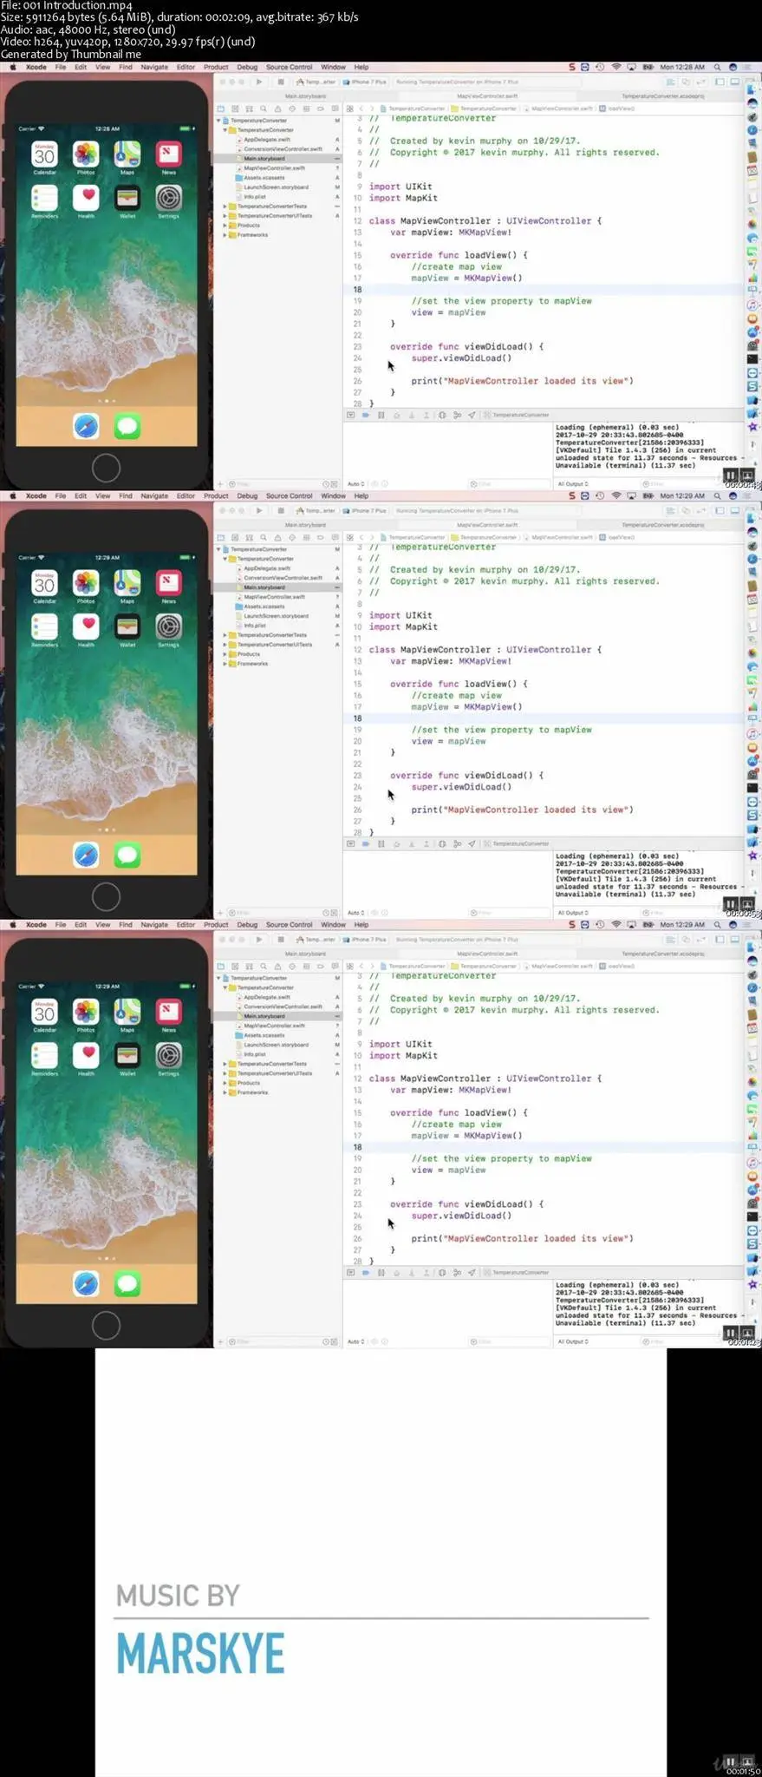Viewport: 762px width, 1777px height.
Task: Collapse TemperatureConverter project root in 12:28 AM frame navigator
Action: [x=218, y=121]
